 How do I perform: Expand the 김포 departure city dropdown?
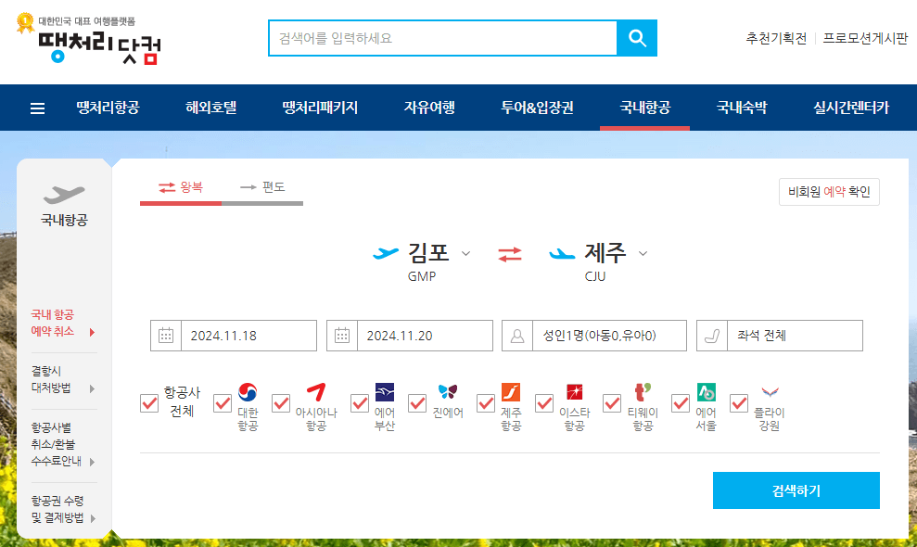coord(466,252)
